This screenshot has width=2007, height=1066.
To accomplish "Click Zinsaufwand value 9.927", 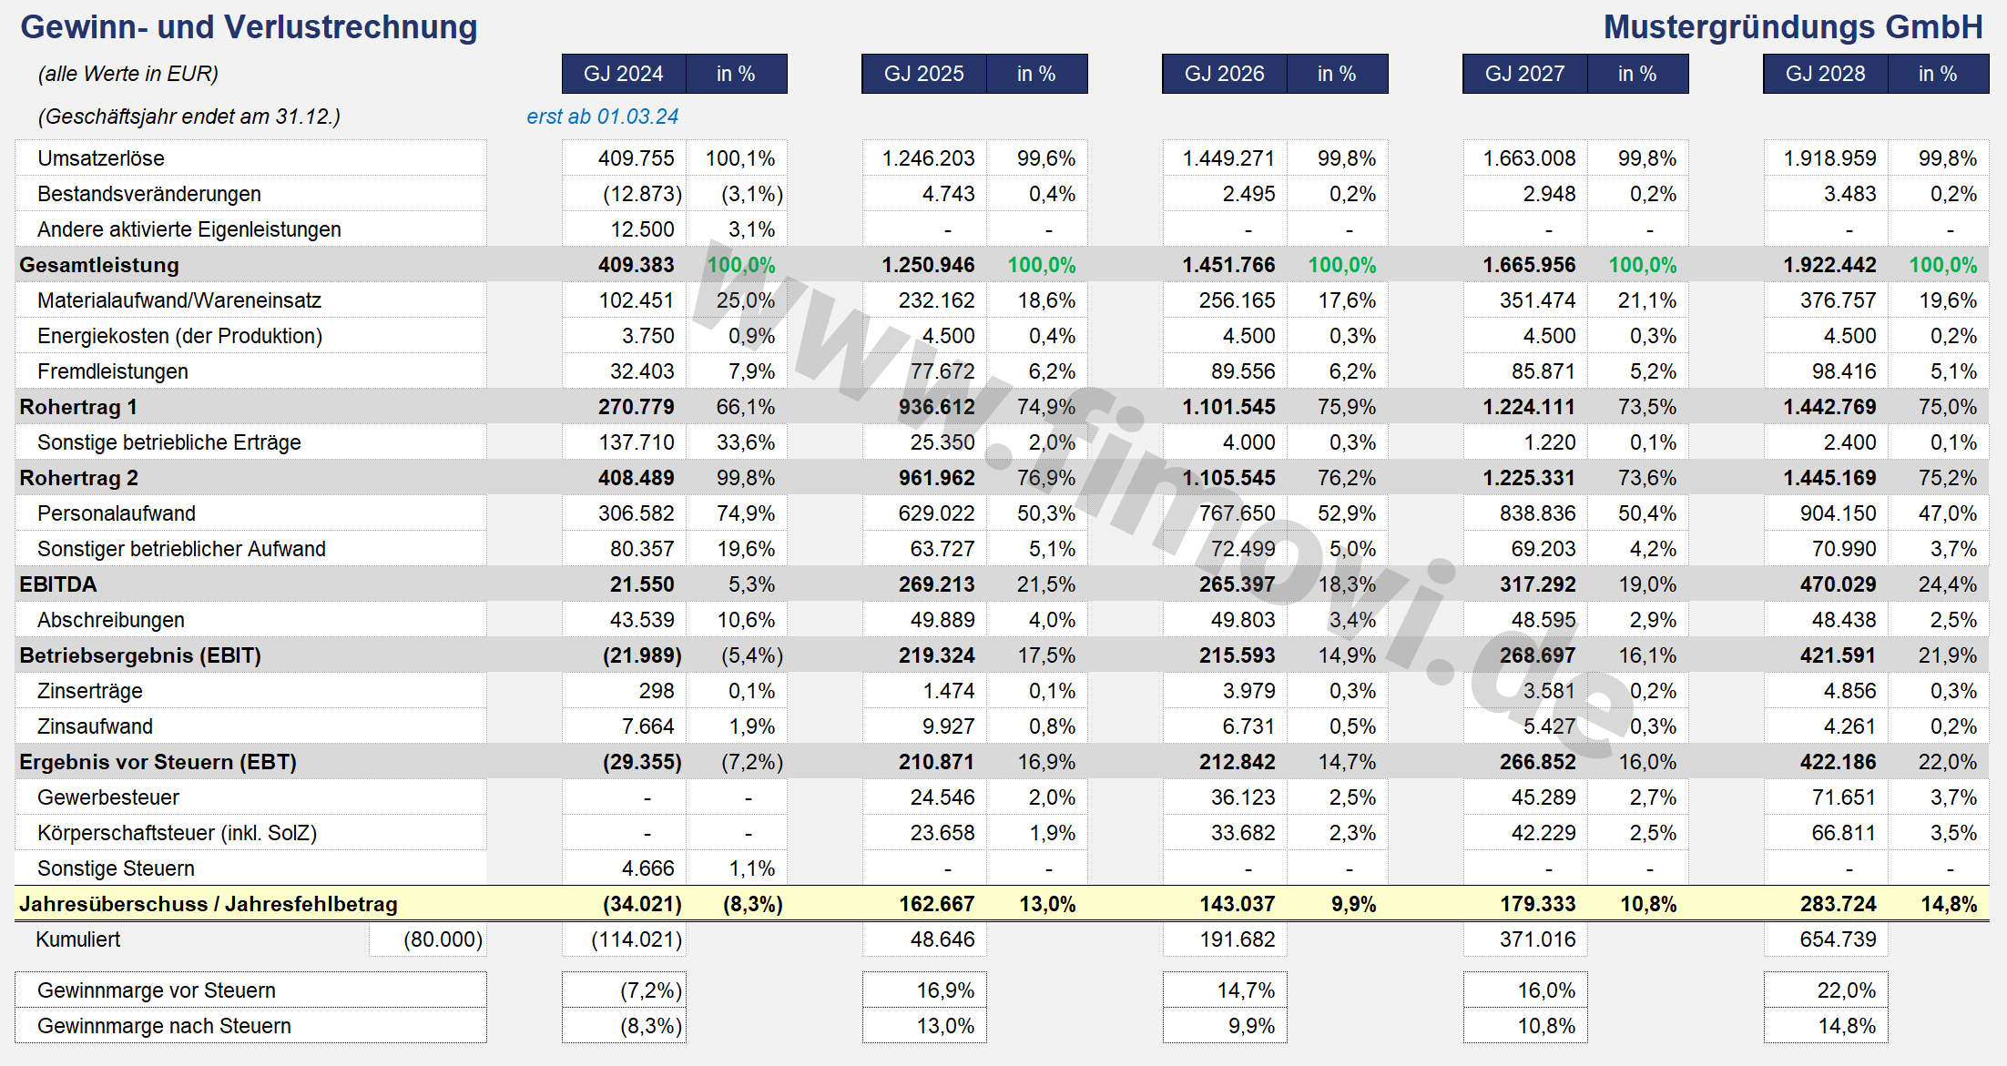I will coord(949,726).
